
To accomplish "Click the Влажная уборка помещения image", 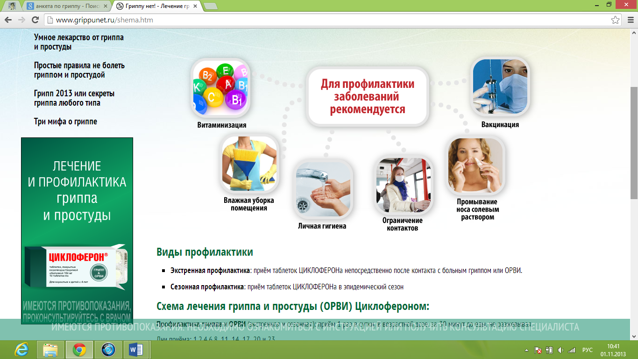I will [250, 164].
